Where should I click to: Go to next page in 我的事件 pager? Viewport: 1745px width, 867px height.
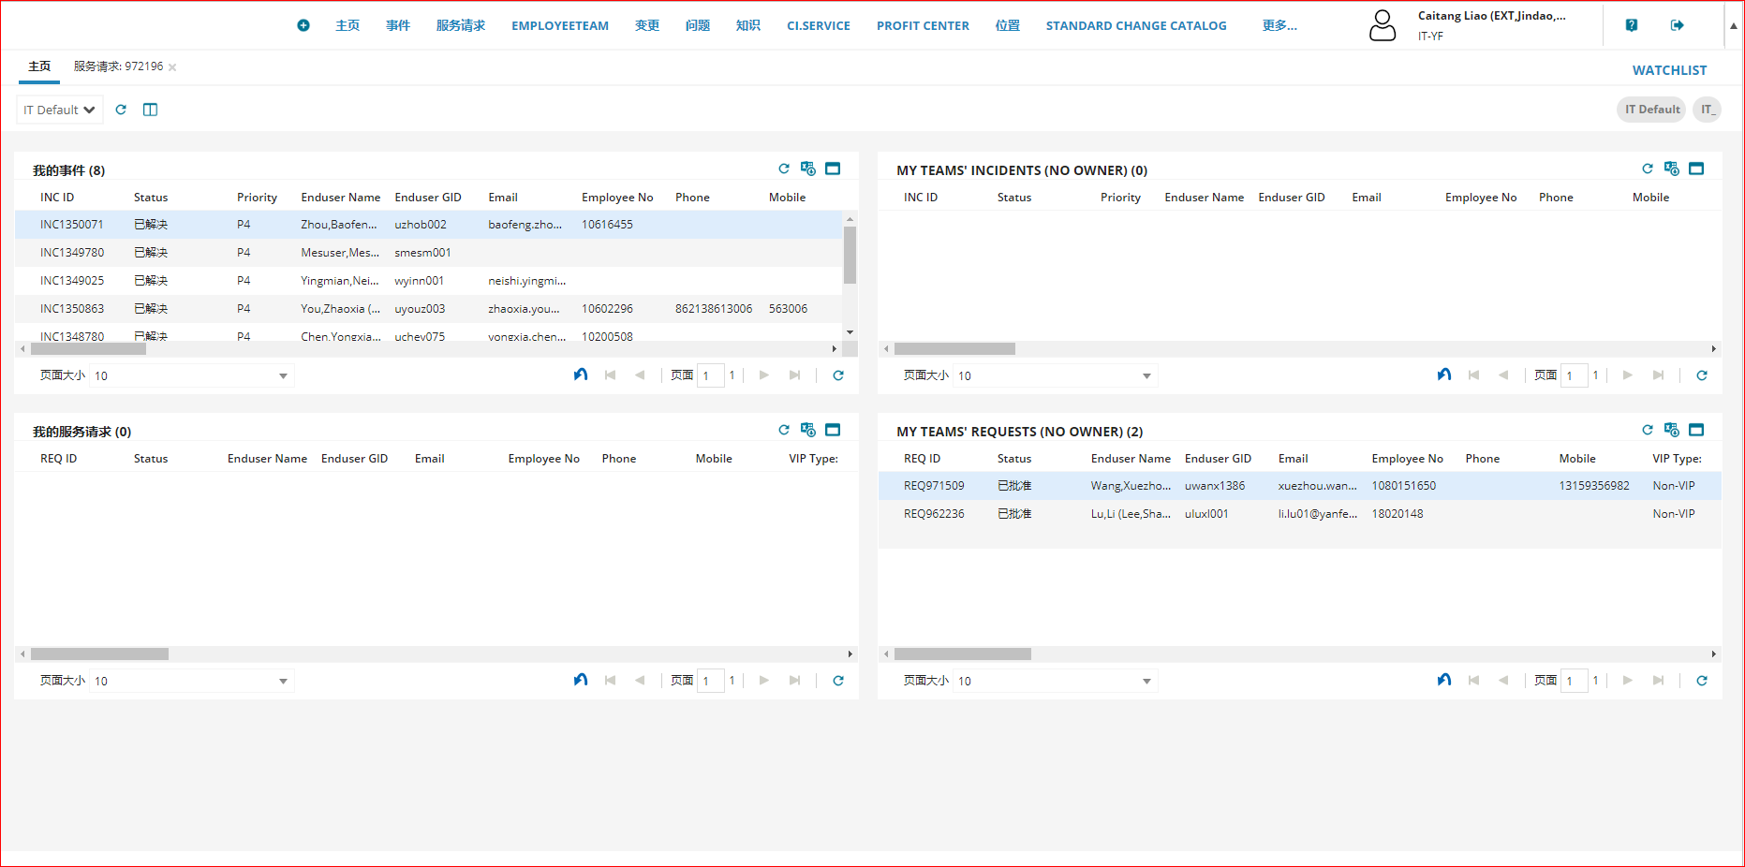(x=764, y=375)
